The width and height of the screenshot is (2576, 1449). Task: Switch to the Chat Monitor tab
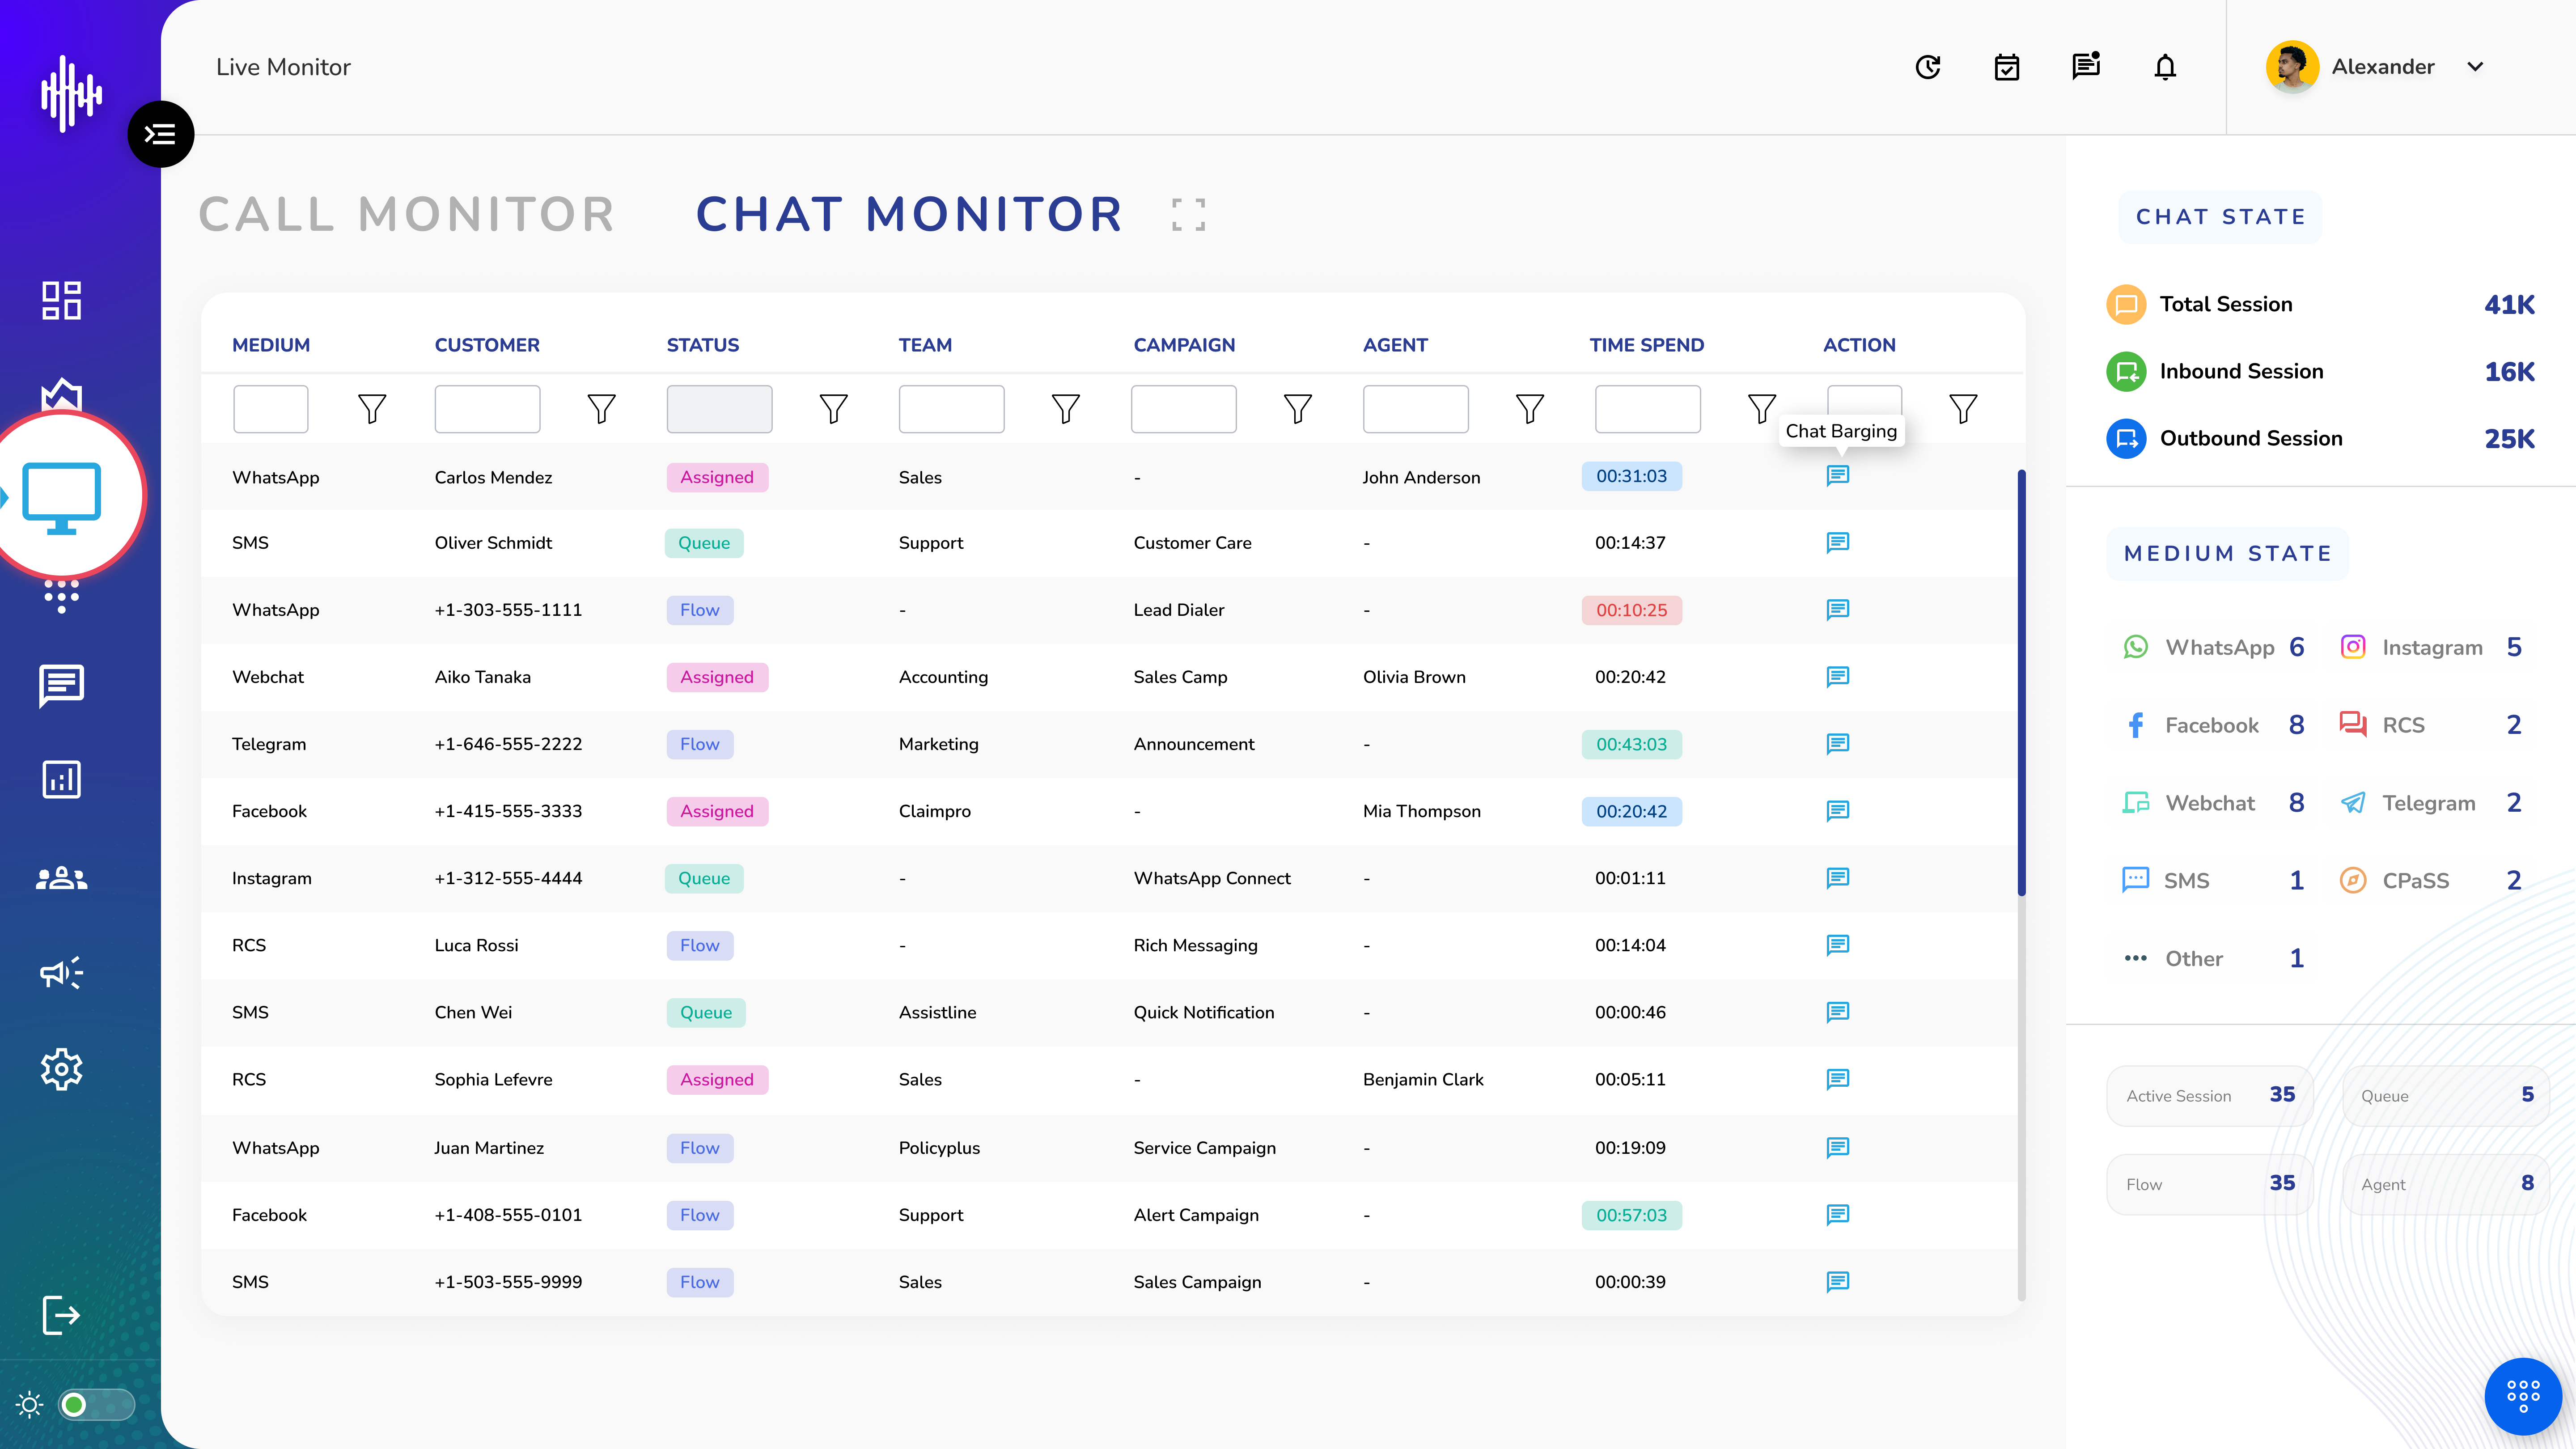pos(910,214)
